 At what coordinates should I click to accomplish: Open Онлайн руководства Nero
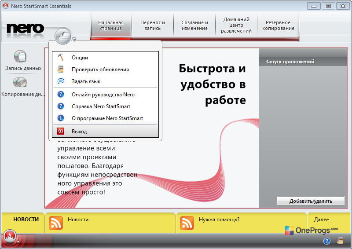tap(105, 95)
